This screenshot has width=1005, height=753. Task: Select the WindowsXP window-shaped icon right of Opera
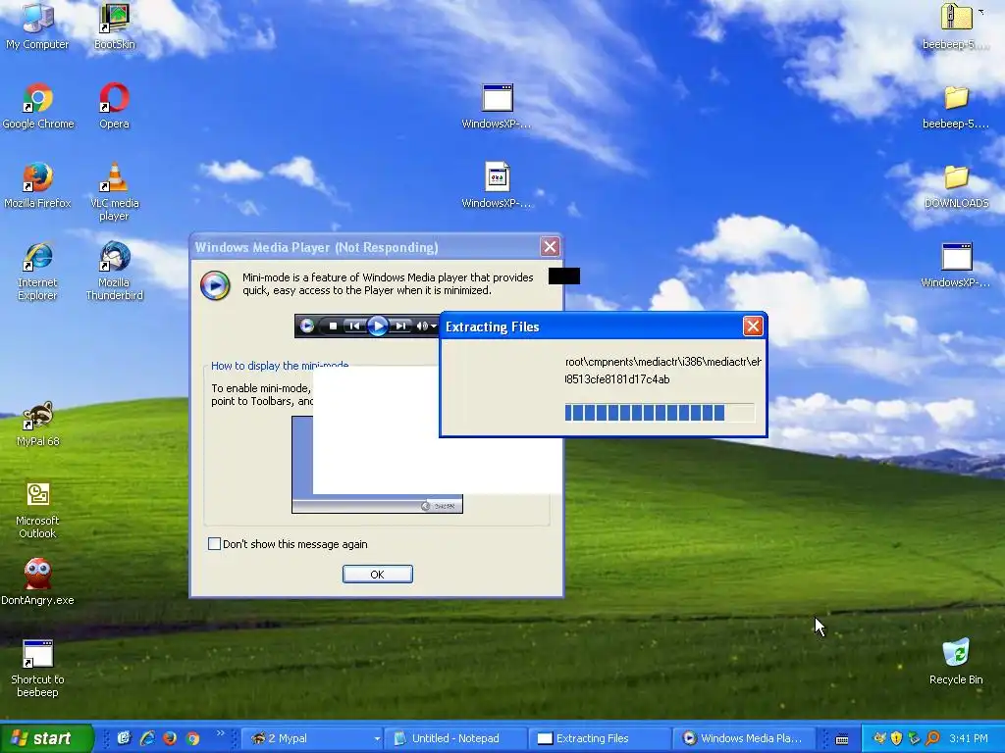497,106
